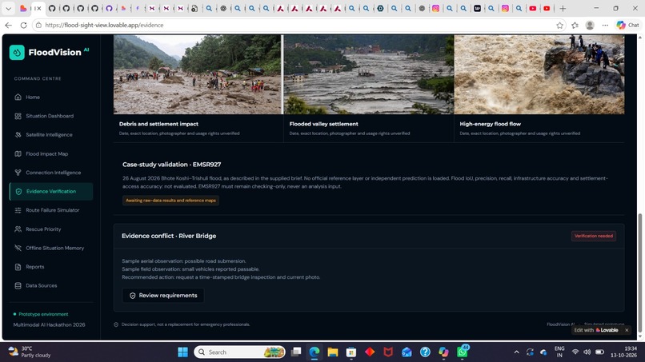Open Get Help app from the taskbar
The height and width of the screenshot is (362, 645).
pos(426,352)
